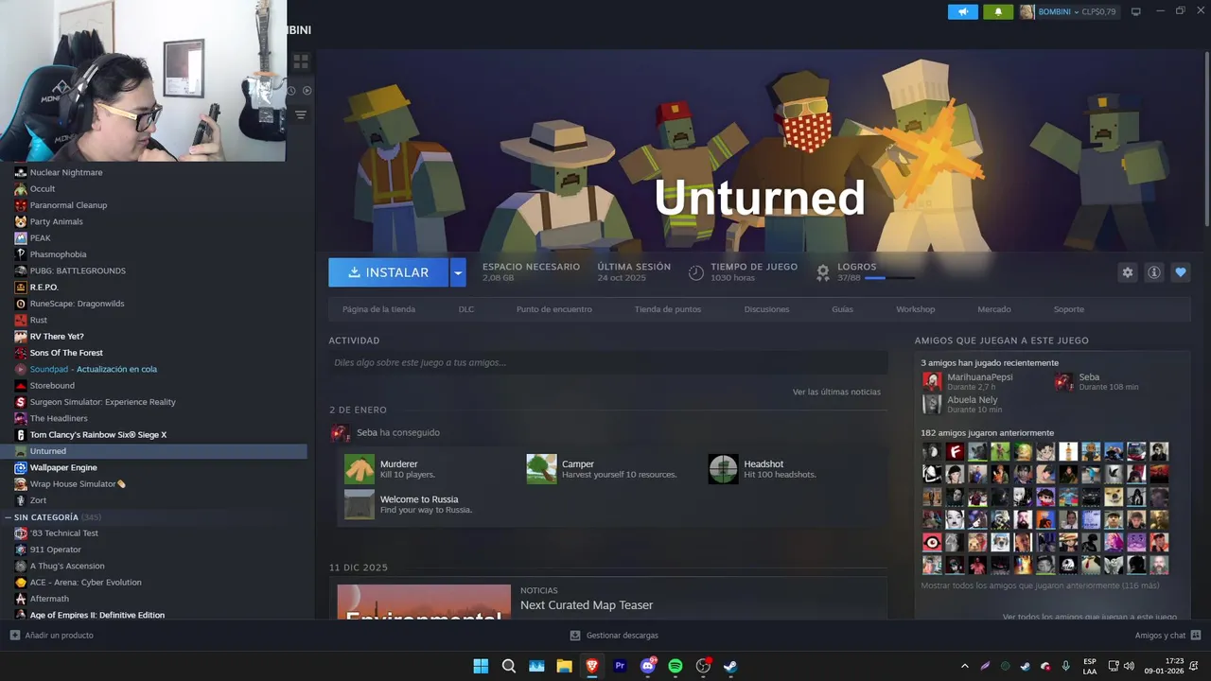
Task: Open Amigos y chat panel
Action: (x=1167, y=636)
